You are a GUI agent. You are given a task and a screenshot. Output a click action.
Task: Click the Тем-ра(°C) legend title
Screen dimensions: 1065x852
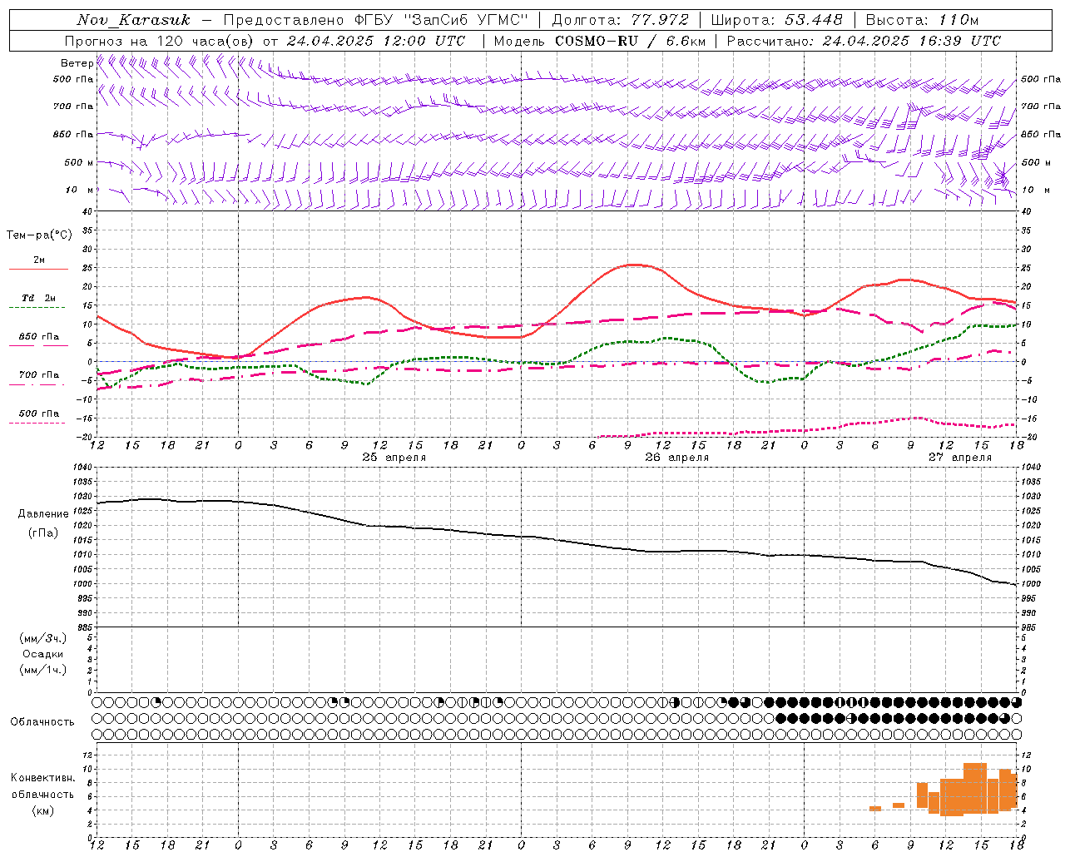(39, 235)
